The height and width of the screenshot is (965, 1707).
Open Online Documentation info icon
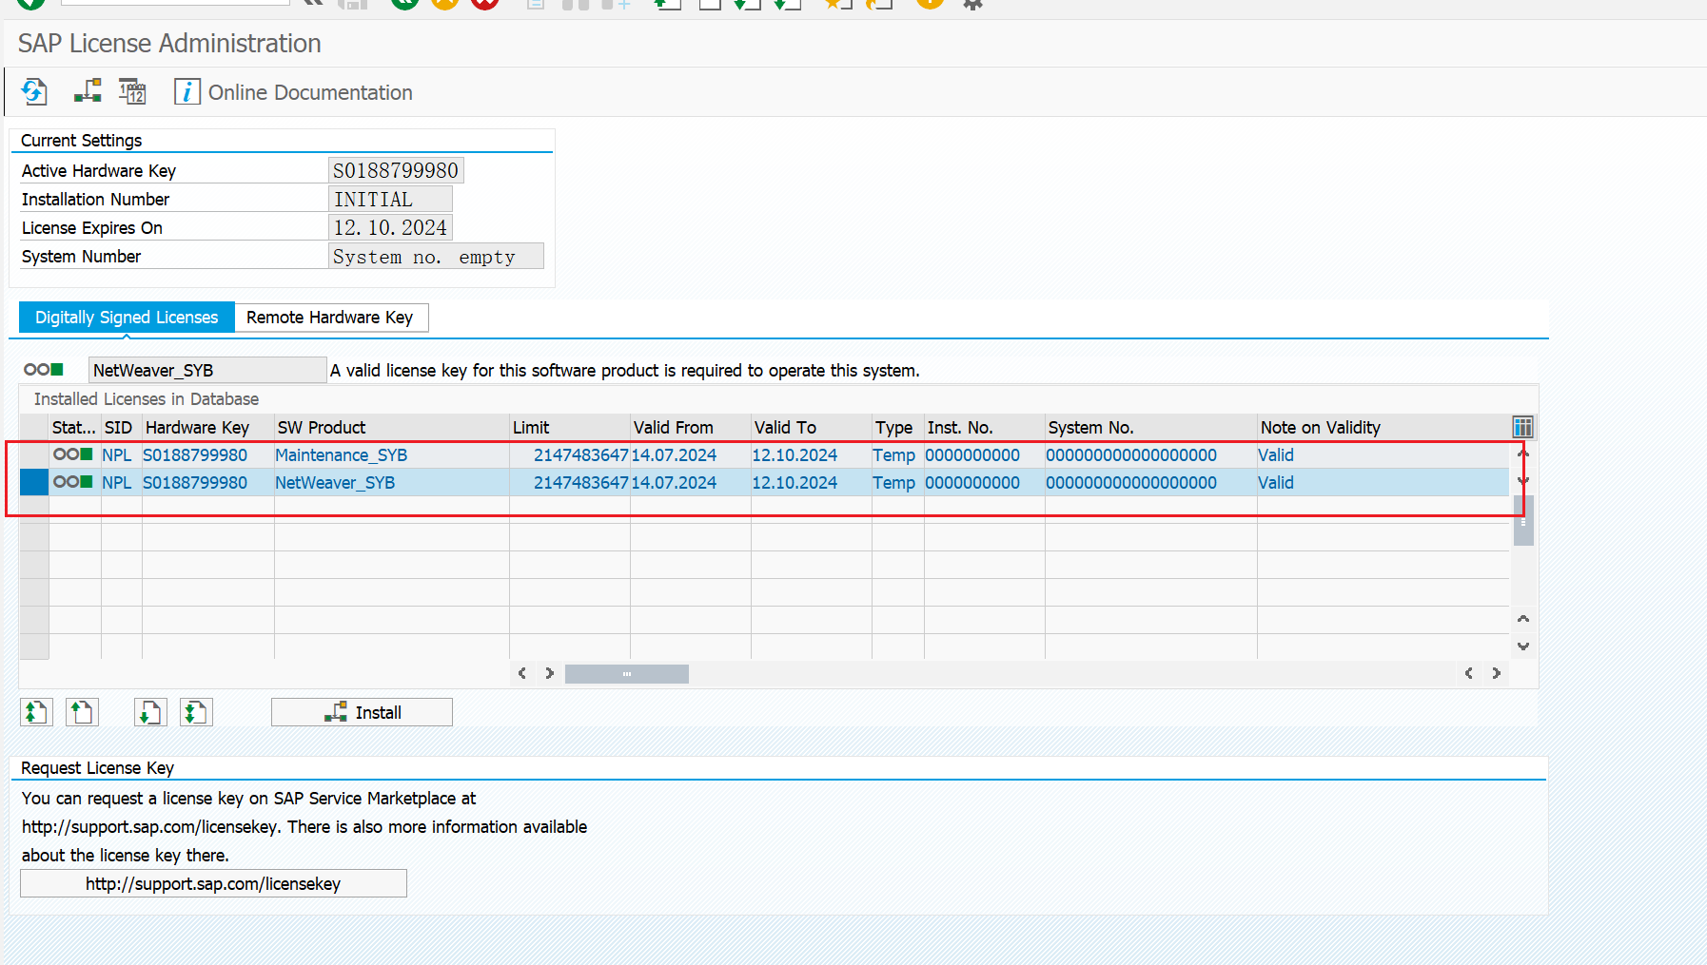click(186, 92)
